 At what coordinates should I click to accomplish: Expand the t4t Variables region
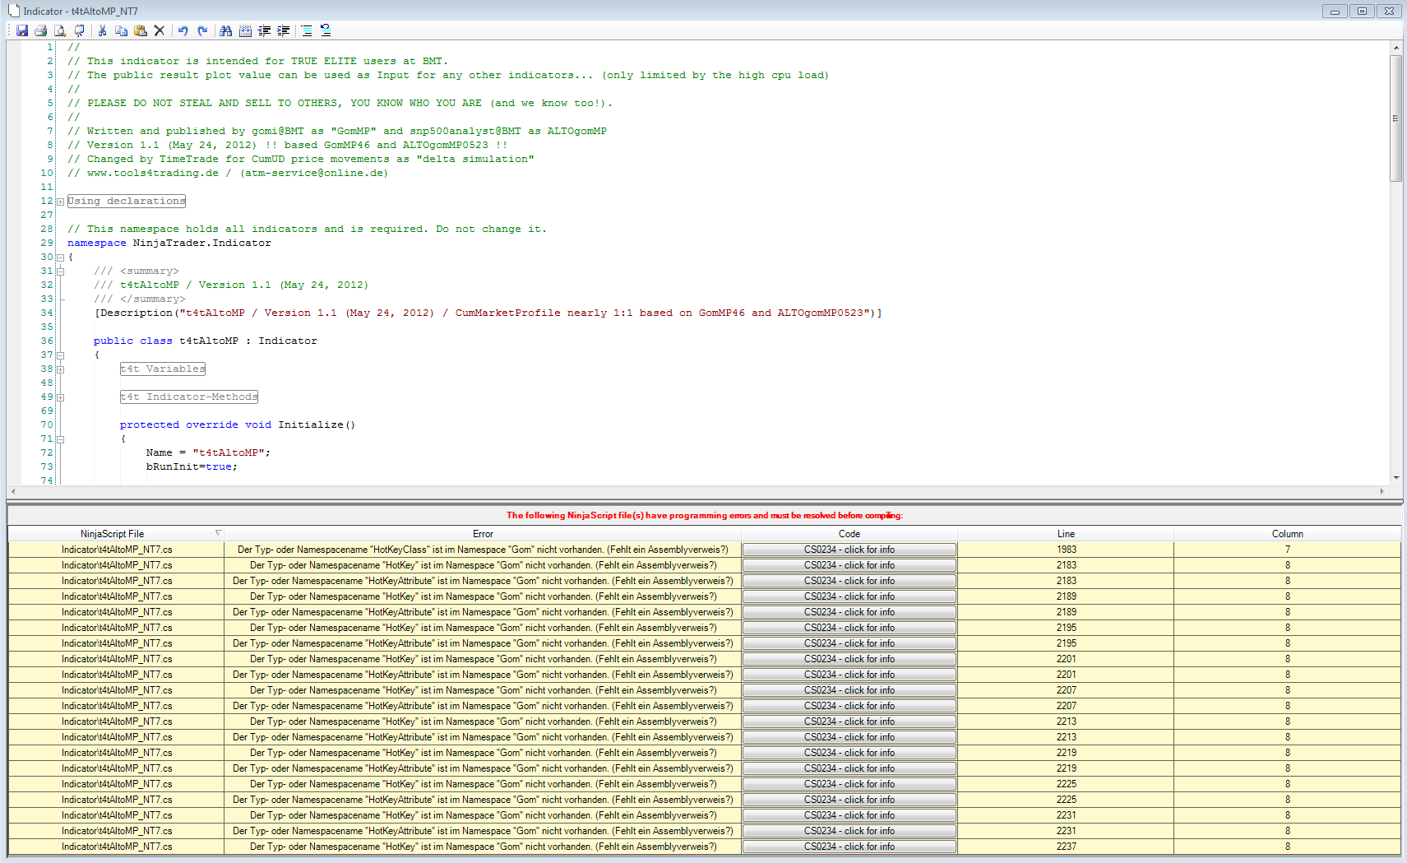[x=60, y=369]
